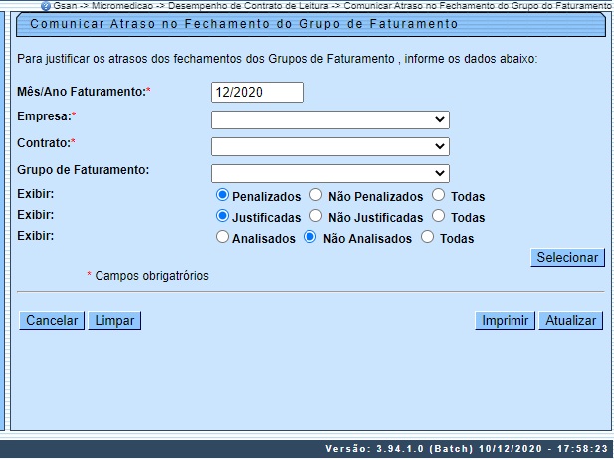
Task: Click the Atualizar button
Action: tap(571, 321)
